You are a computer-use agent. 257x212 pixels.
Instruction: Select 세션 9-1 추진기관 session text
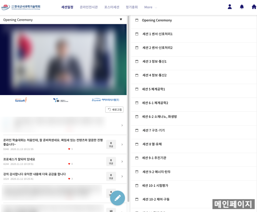154,158
